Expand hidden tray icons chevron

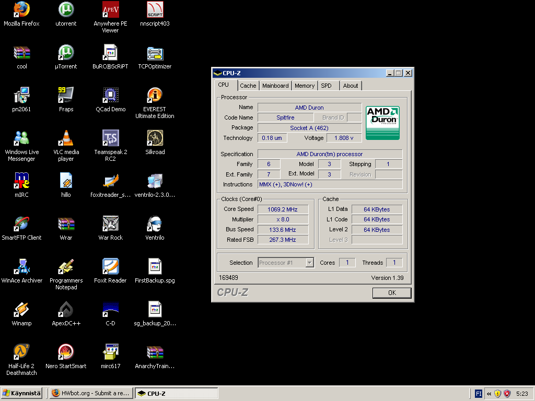click(489, 394)
